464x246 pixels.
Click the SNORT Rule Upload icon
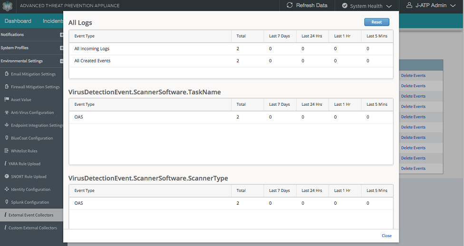(7, 176)
